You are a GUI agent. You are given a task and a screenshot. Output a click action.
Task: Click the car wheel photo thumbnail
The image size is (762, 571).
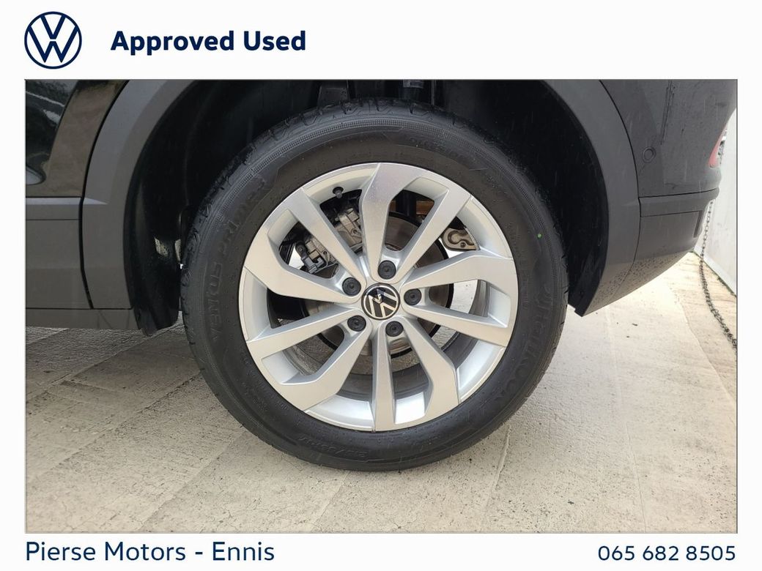click(381, 307)
